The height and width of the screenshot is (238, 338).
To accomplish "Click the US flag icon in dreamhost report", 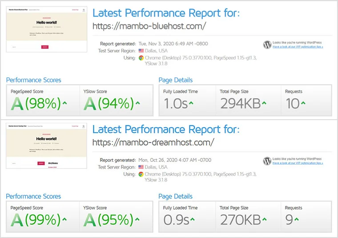I will coord(141,167).
